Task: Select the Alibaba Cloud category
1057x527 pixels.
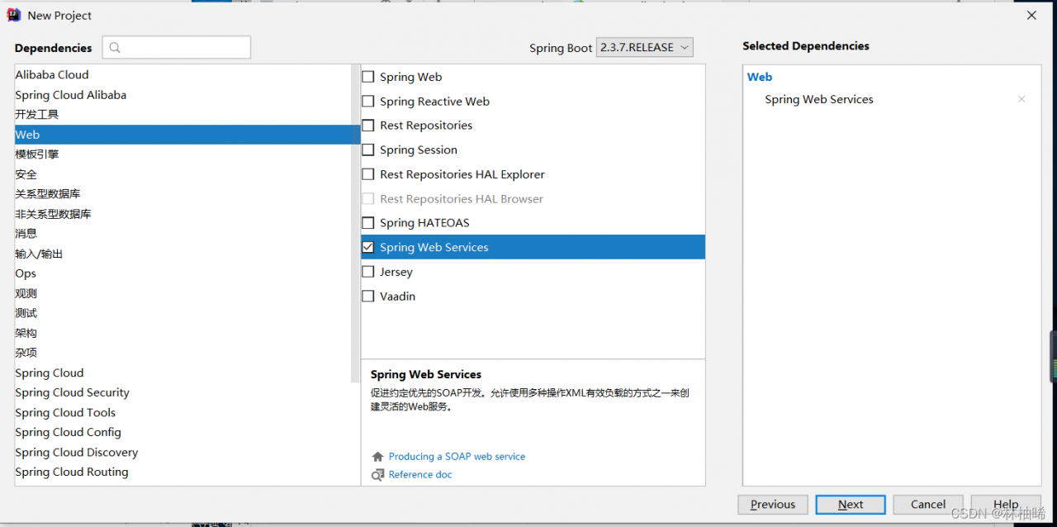Action: [182, 75]
